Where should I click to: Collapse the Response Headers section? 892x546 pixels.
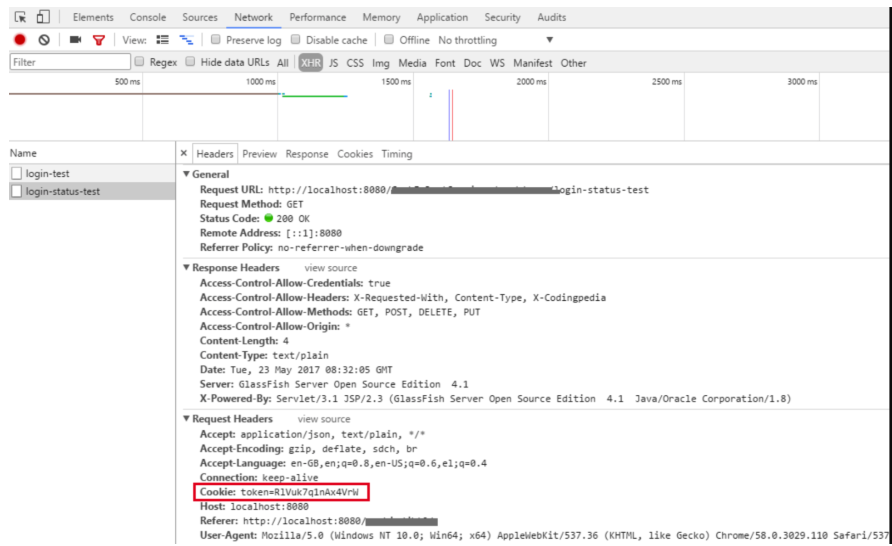187,267
